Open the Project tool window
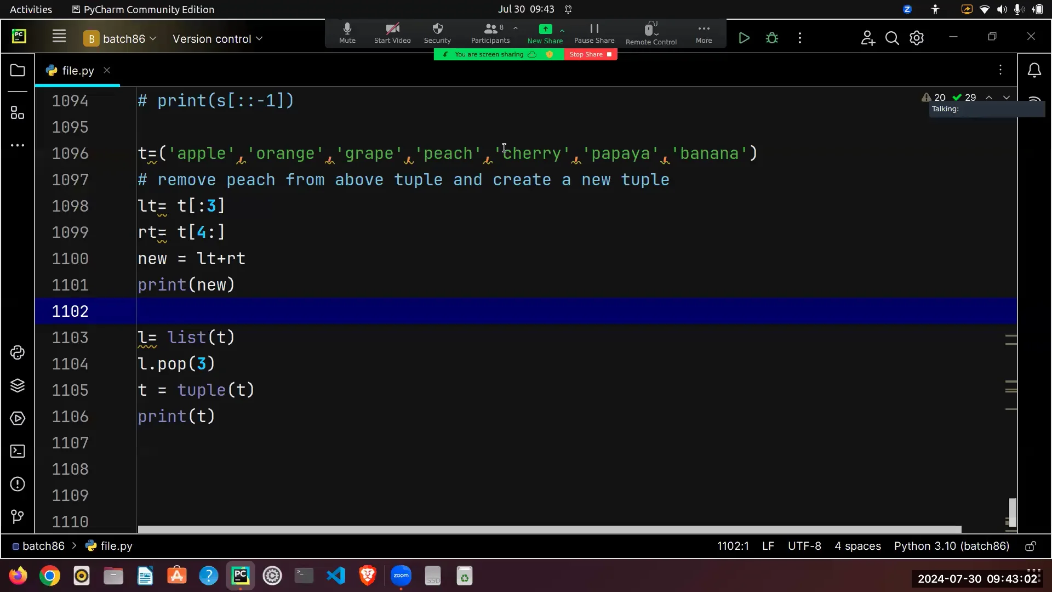 pyautogui.click(x=17, y=70)
